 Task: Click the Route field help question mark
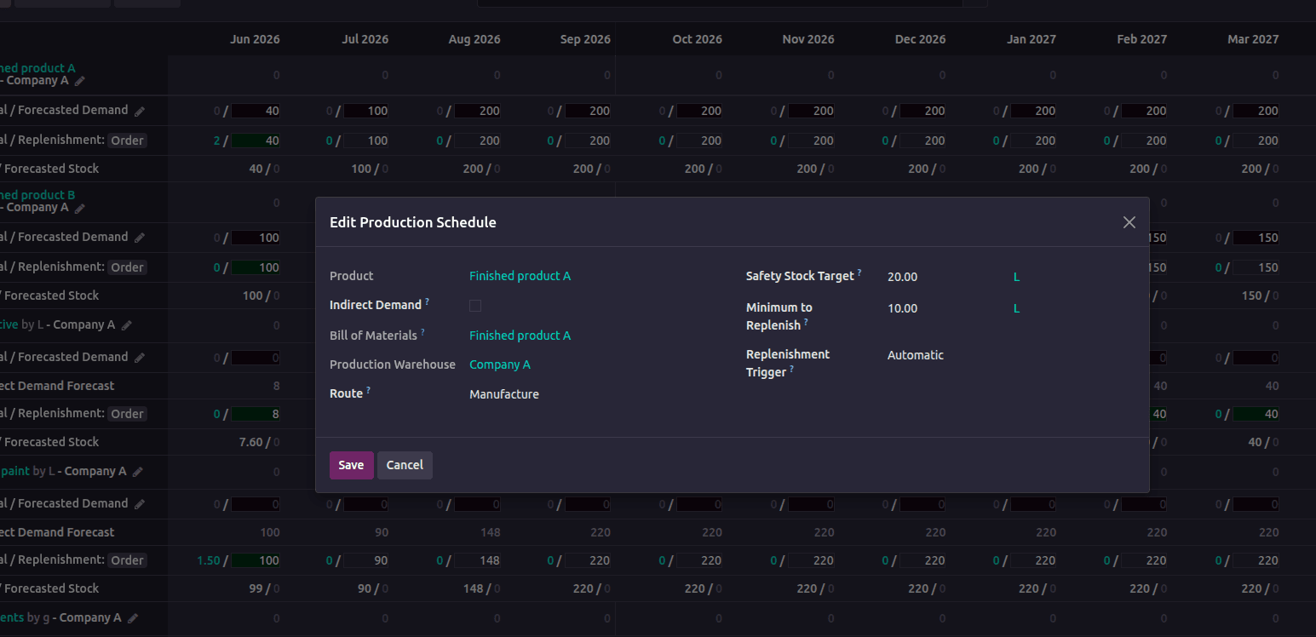[368, 390]
